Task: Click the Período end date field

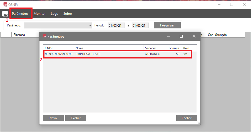Action: (x=140, y=25)
